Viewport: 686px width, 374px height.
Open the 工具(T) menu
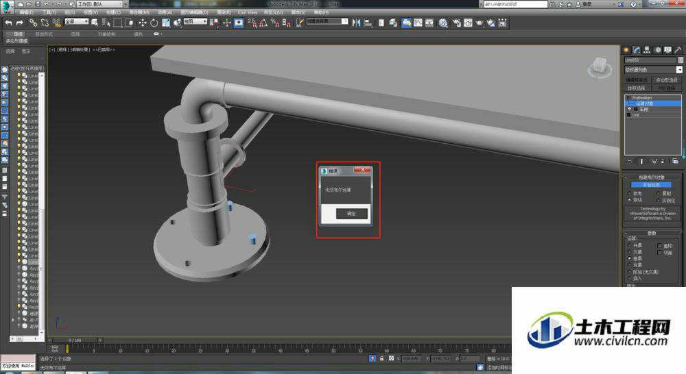pos(49,12)
